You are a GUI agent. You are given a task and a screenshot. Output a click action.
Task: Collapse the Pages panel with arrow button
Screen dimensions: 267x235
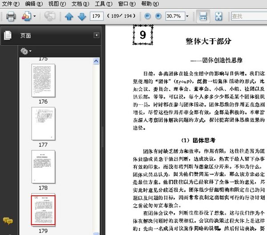click(96, 35)
